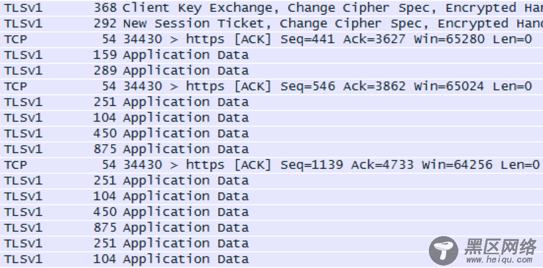Viewport: 543px width, 268px height.
Task: Select the 289-byte Application Data packet
Action: pyautogui.click(x=271, y=71)
